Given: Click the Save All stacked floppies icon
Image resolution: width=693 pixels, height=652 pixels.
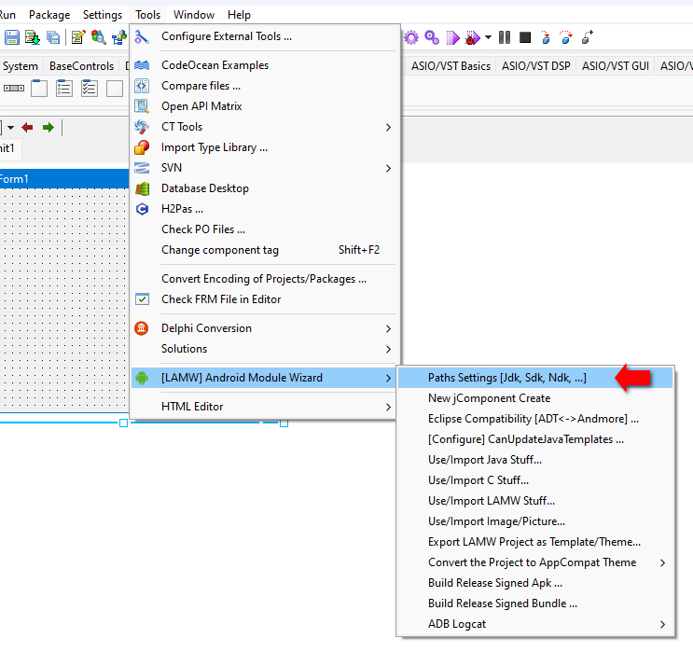Looking at the screenshot, I should pos(53,37).
